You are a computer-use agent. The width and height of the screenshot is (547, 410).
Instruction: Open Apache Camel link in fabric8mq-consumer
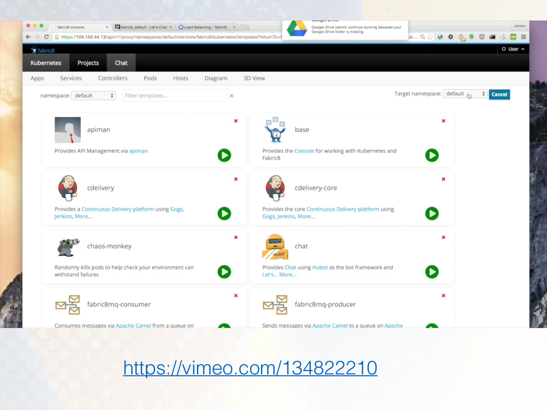point(133,325)
